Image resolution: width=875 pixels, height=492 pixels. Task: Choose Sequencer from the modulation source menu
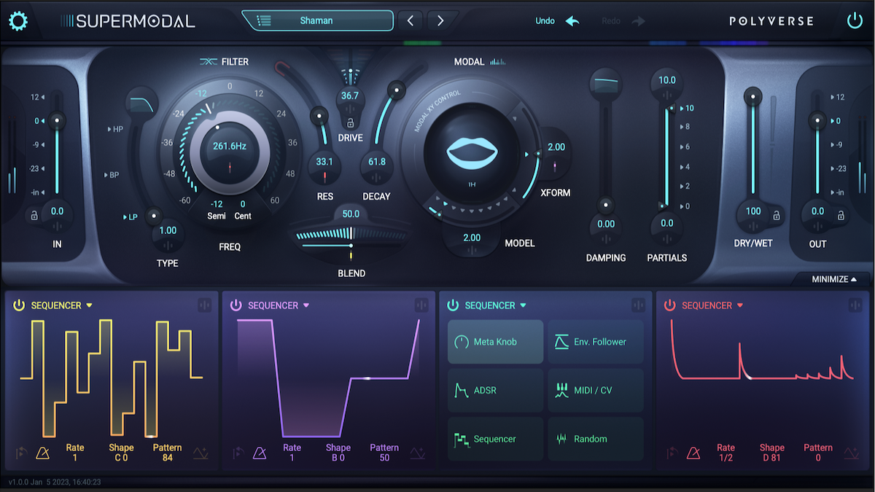tap(495, 438)
